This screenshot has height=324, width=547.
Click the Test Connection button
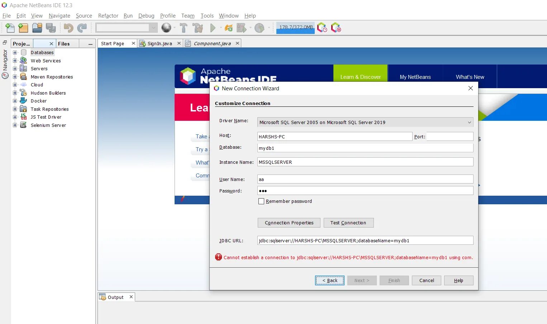(x=348, y=223)
